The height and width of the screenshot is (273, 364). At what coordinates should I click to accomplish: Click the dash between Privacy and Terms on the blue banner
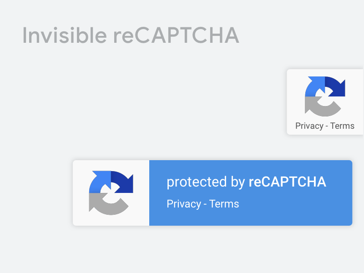[x=205, y=205]
